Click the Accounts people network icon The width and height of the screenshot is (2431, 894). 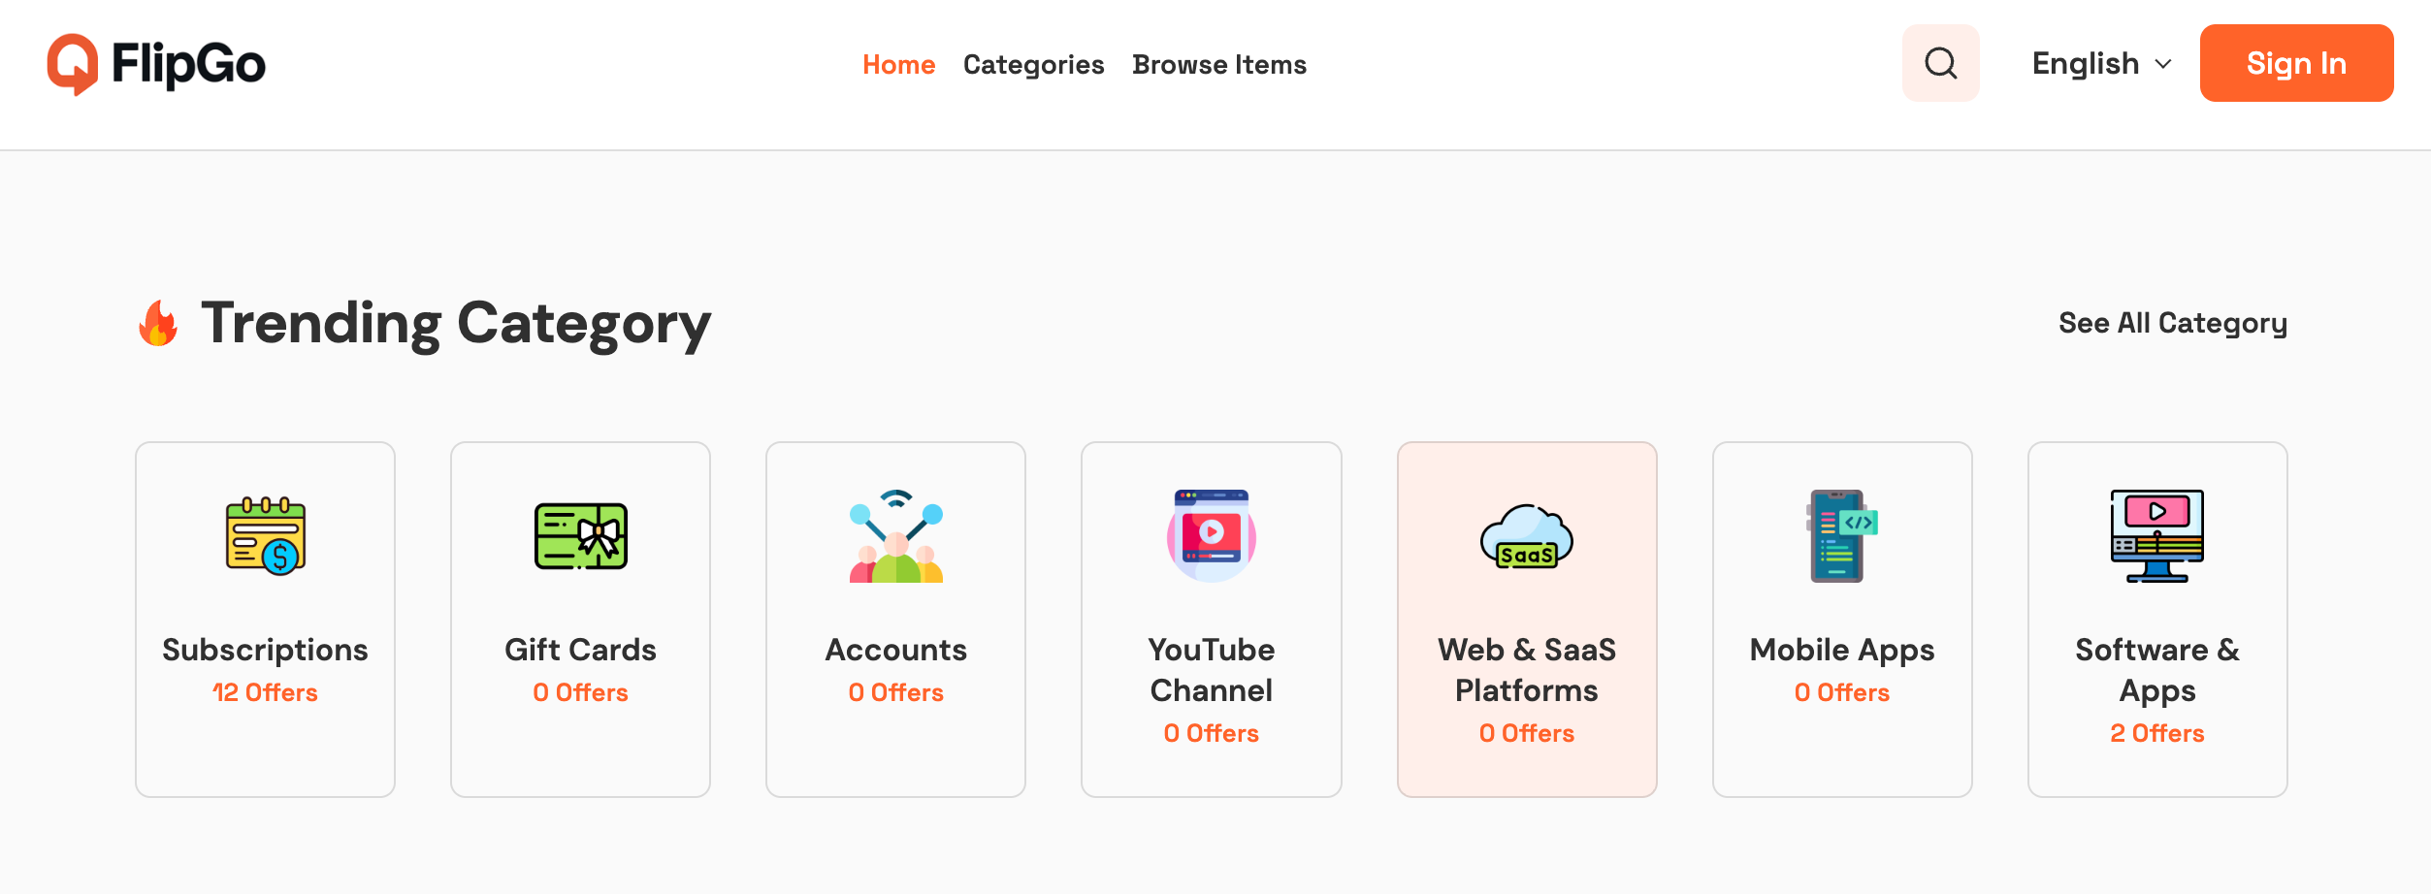tap(895, 536)
